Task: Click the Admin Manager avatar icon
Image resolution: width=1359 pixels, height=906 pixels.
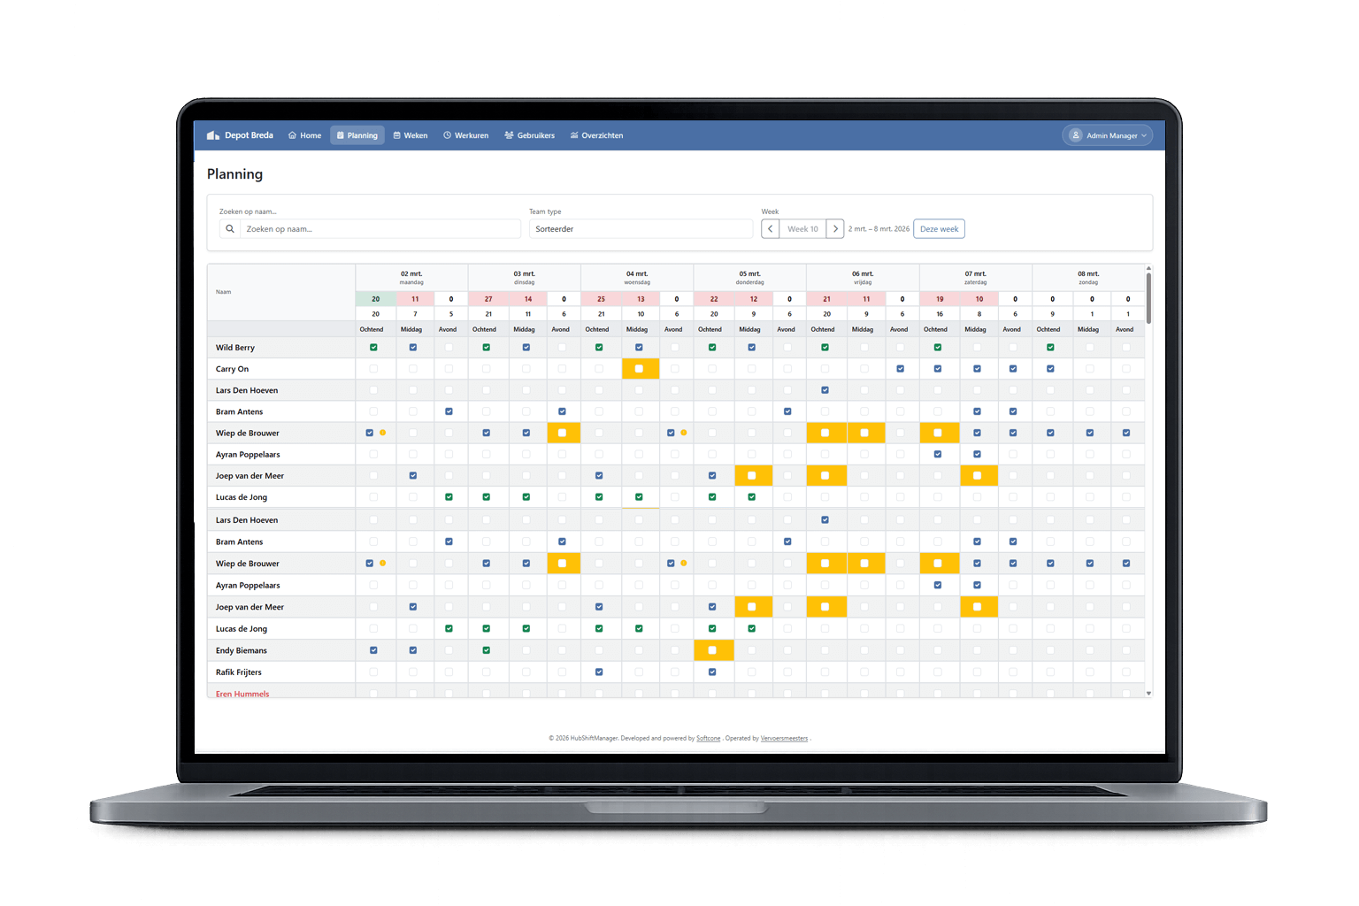Action: pyautogui.click(x=1076, y=135)
